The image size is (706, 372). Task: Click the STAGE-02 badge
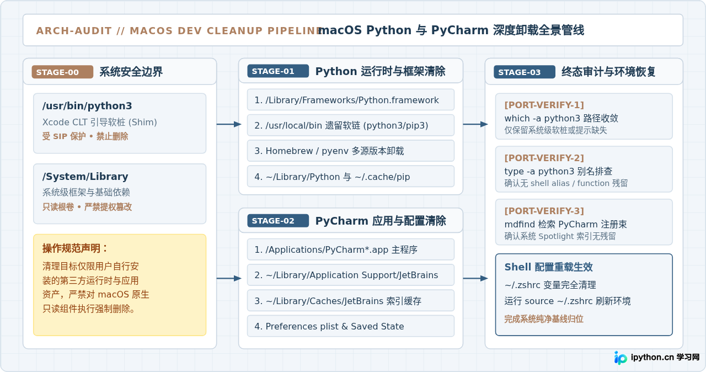coord(278,221)
